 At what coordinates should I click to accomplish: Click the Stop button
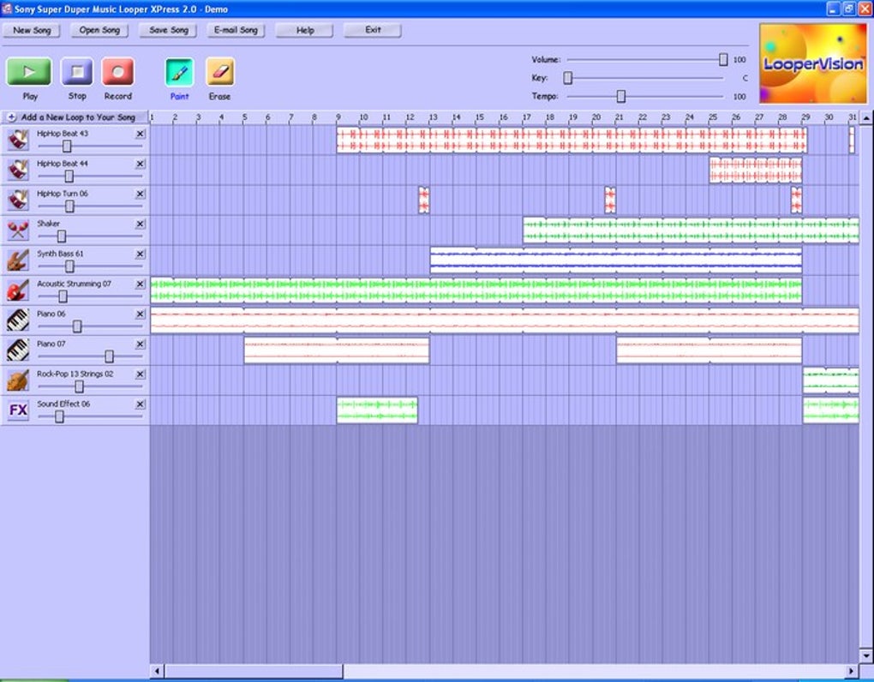click(x=77, y=72)
